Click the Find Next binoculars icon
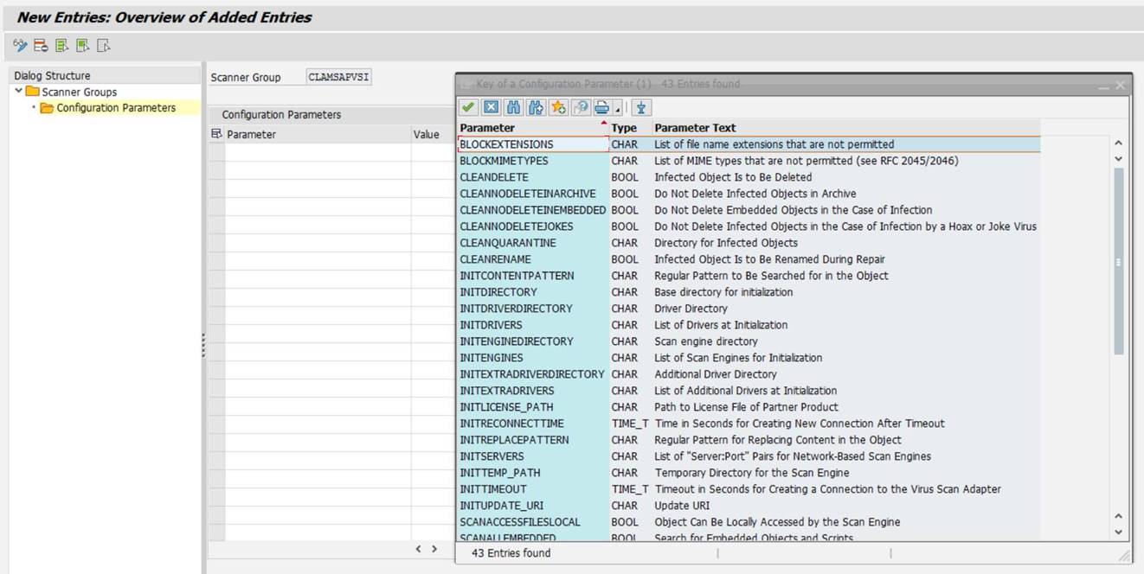 pyautogui.click(x=536, y=107)
